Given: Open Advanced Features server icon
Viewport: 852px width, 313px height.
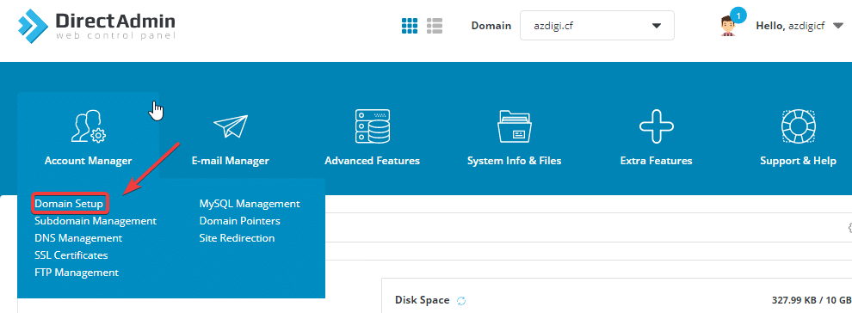Looking at the screenshot, I should pyautogui.click(x=372, y=126).
